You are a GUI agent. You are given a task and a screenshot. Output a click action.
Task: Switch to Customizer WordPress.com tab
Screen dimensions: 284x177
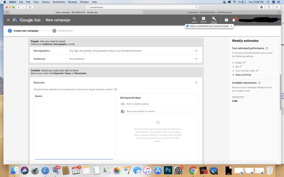click(210, 12)
